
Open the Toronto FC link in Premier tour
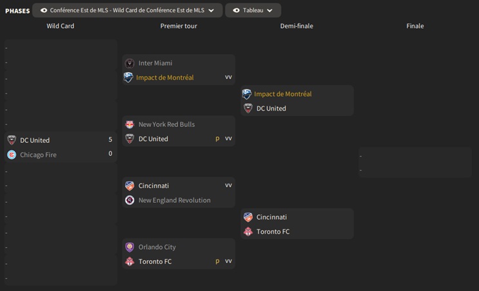[x=155, y=261]
